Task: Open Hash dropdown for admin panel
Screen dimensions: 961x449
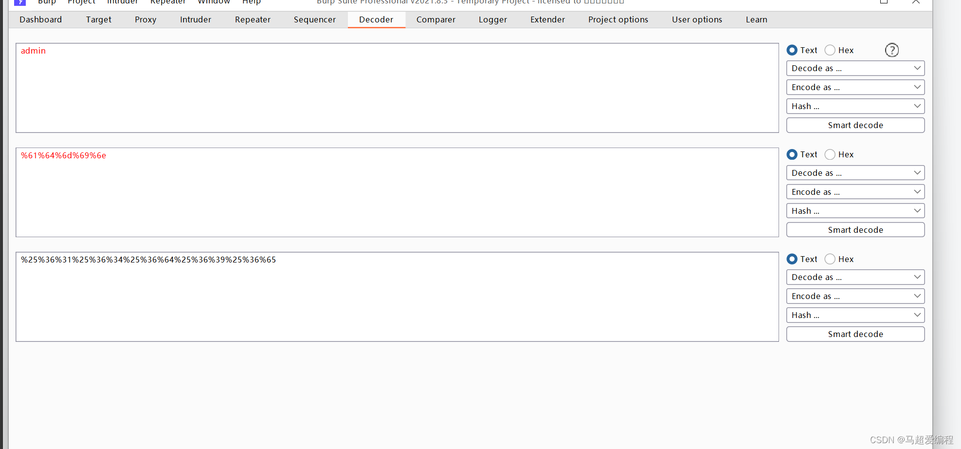Action: [x=855, y=106]
